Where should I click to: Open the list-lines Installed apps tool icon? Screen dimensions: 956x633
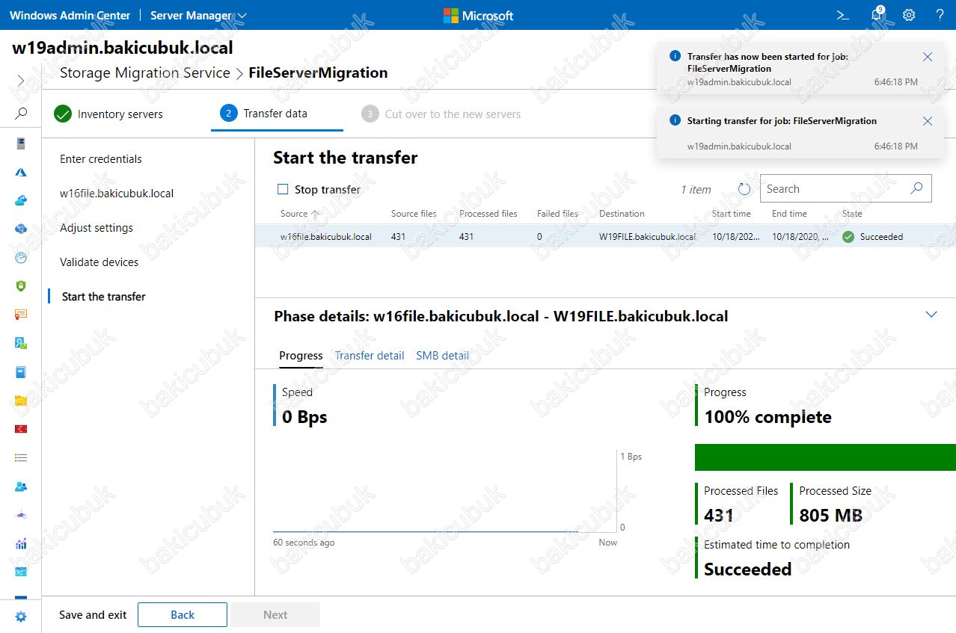click(x=21, y=457)
